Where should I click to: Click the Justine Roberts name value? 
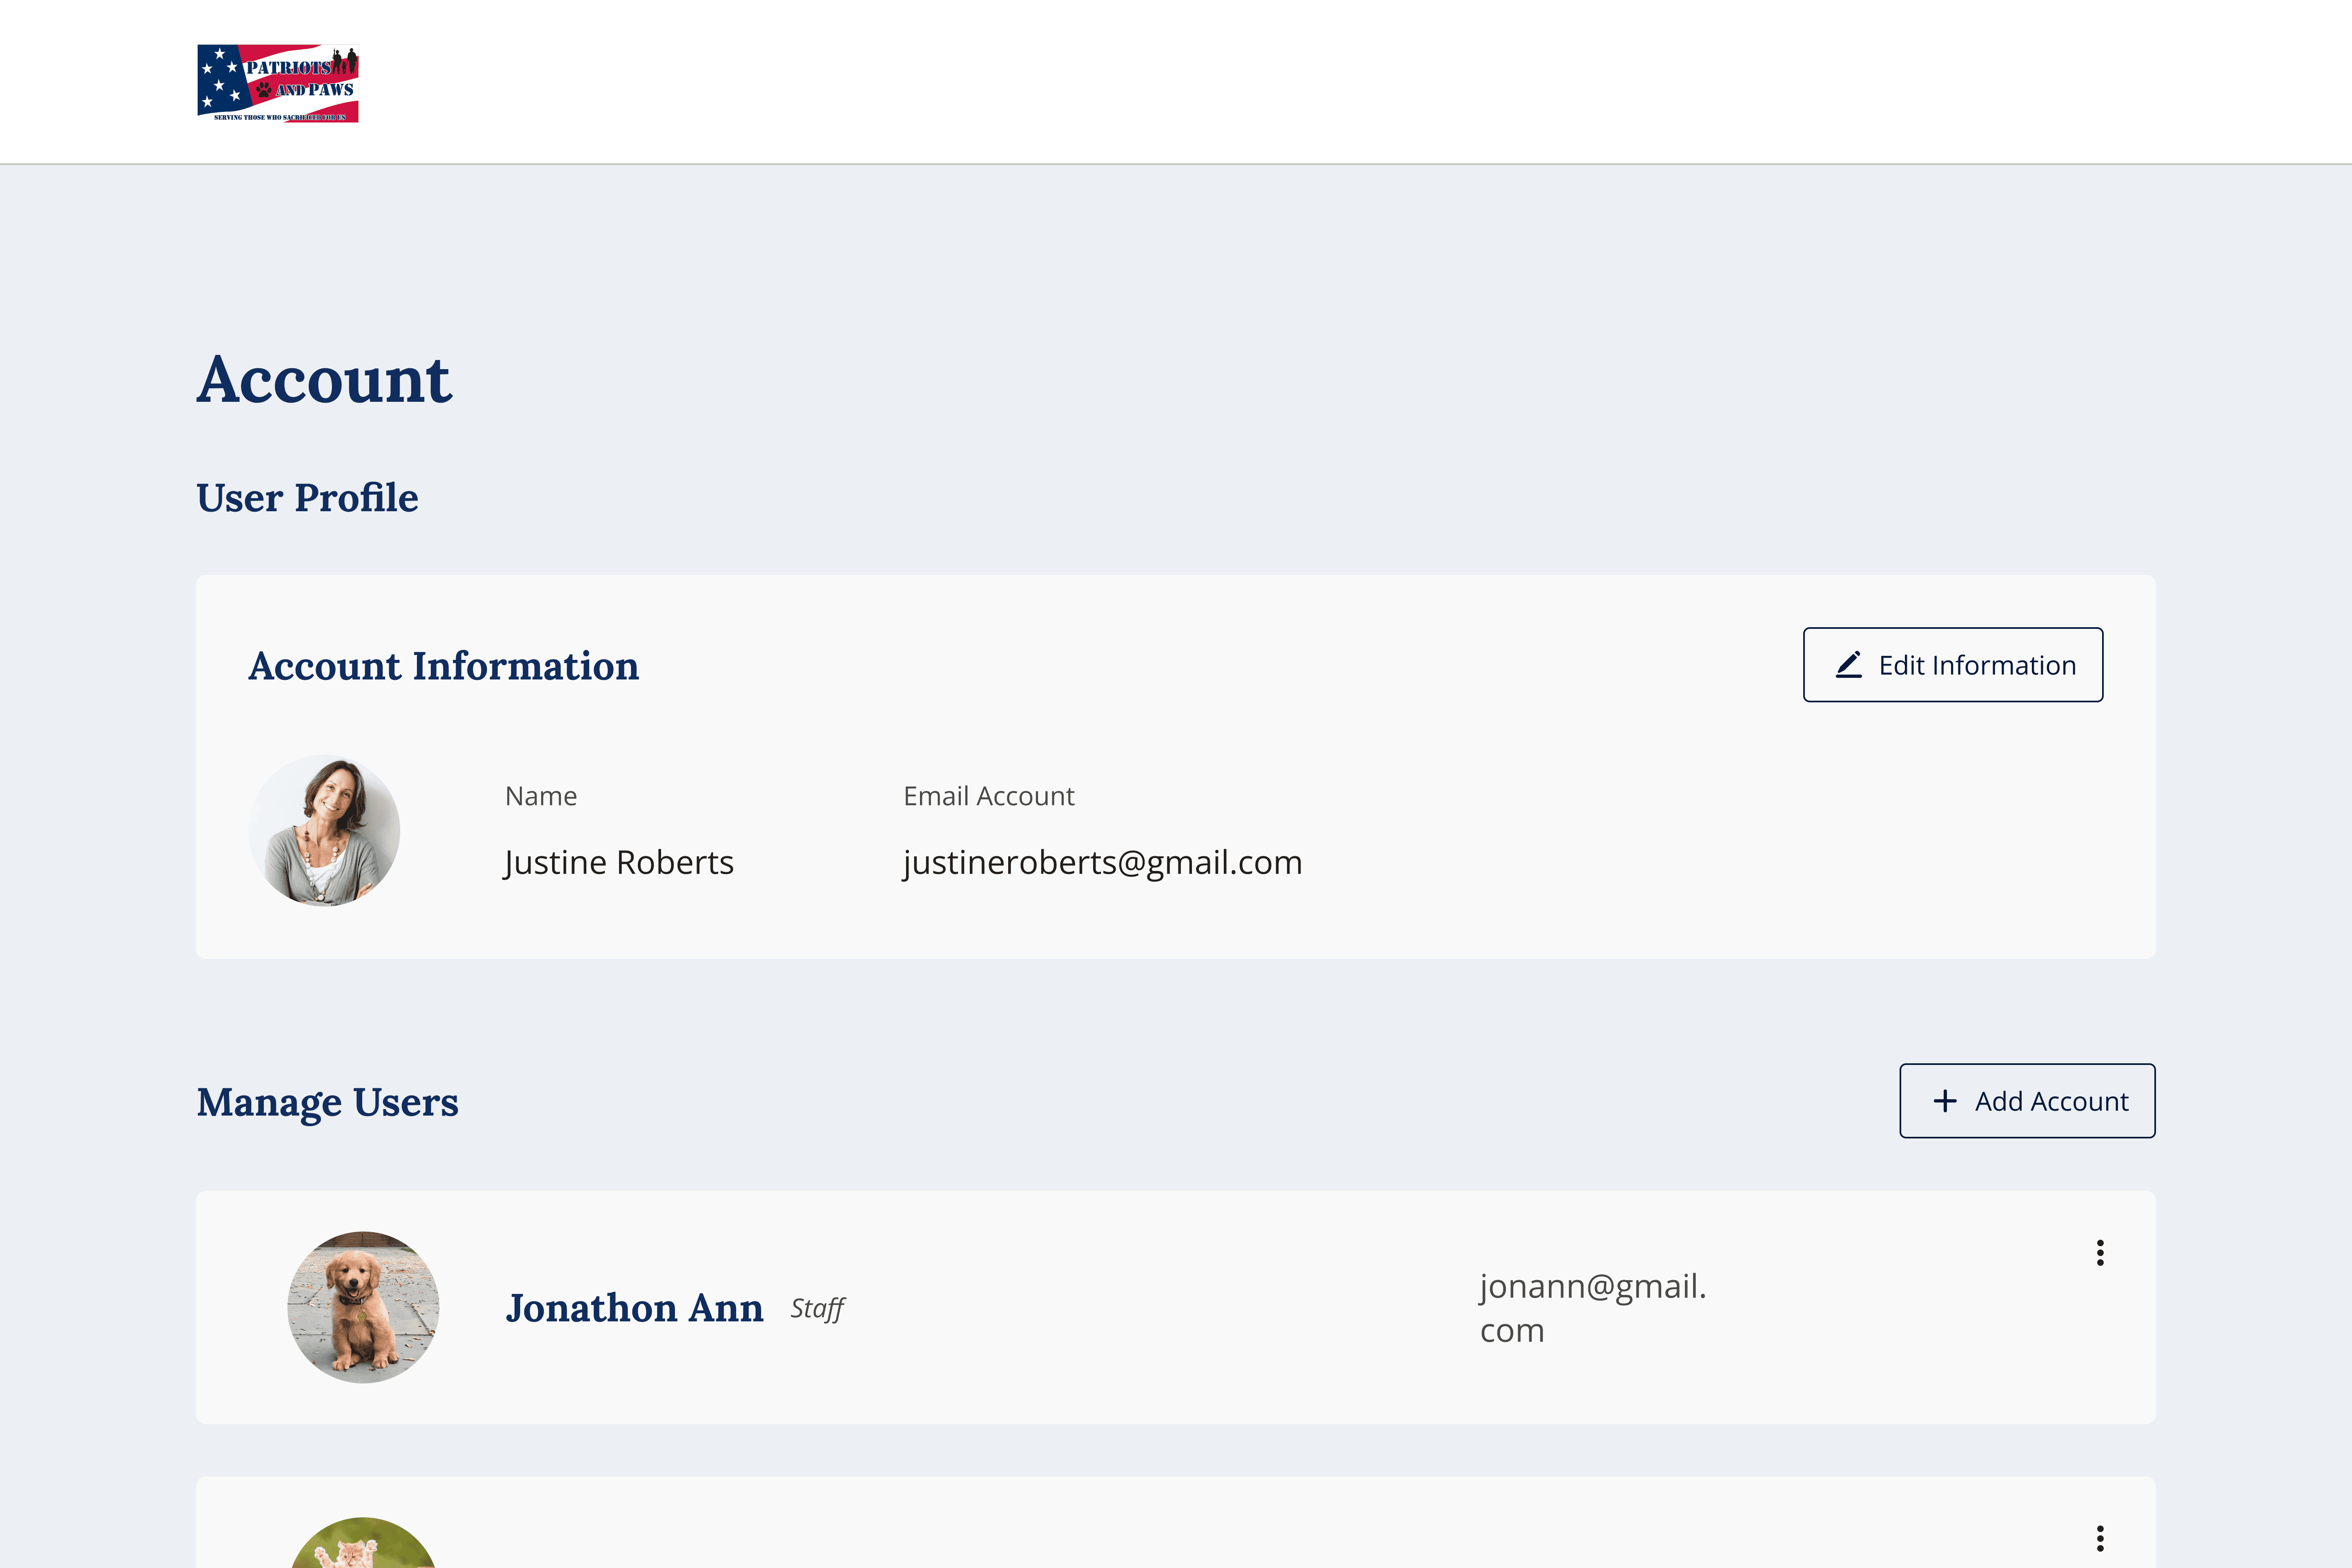click(x=619, y=862)
